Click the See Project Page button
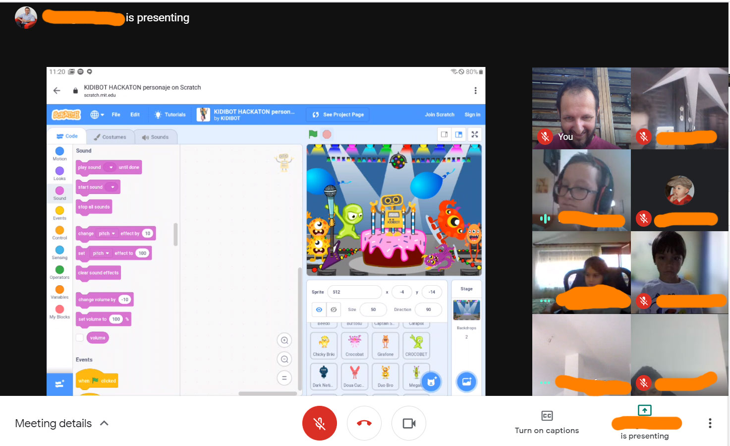 [338, 115]
